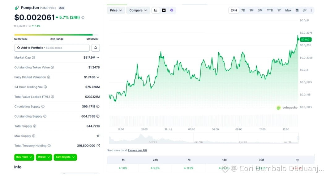
Task: Copy chart link icon
Action: 305,10
